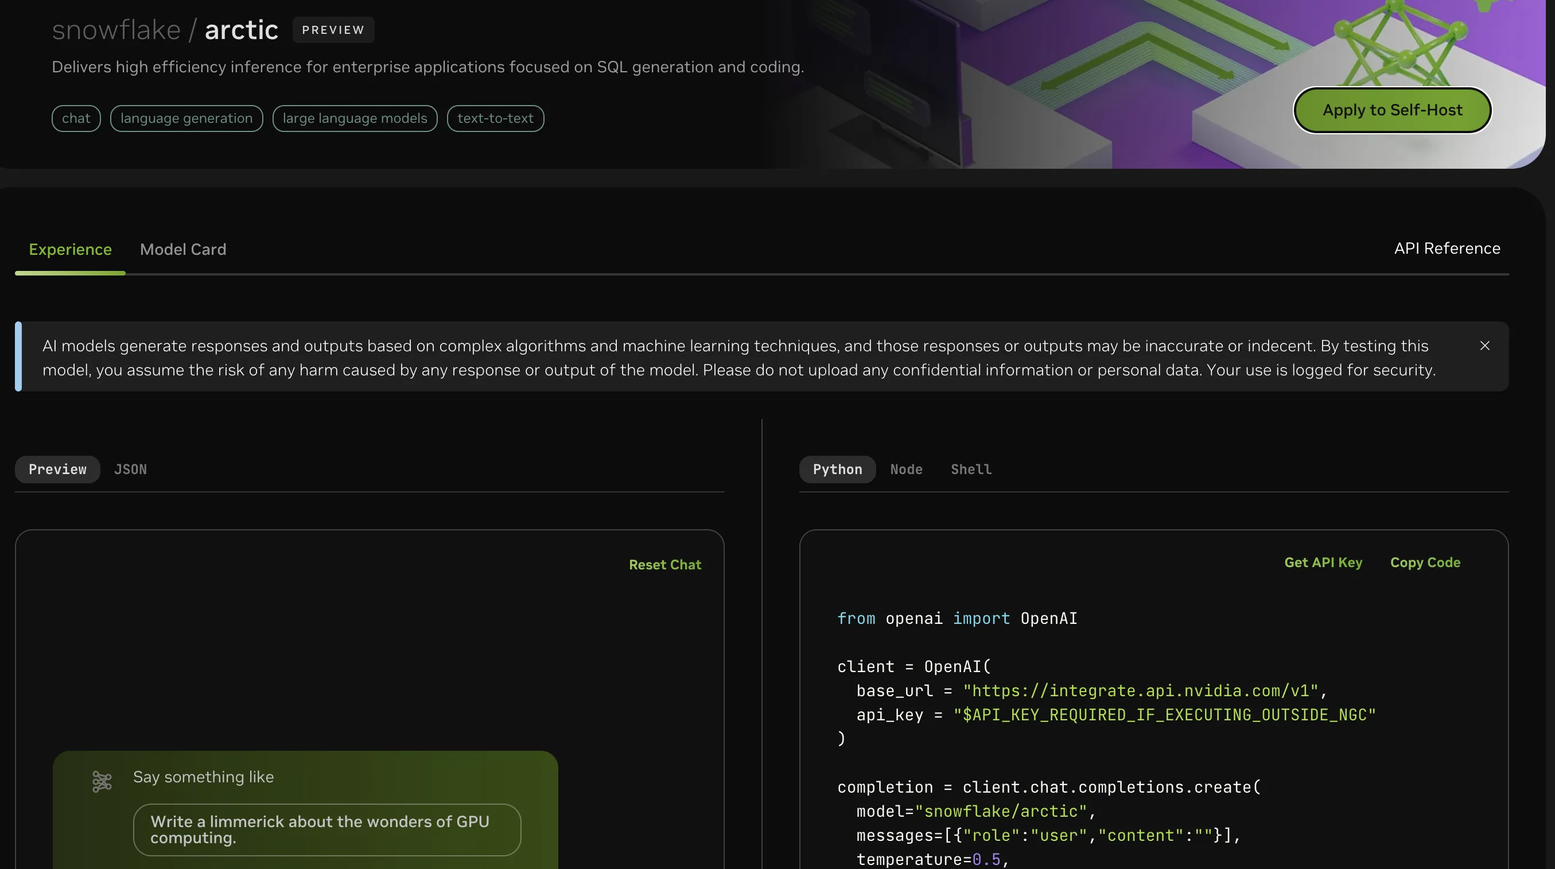Click the model icon beside 'Say something like'

(102, 781)
